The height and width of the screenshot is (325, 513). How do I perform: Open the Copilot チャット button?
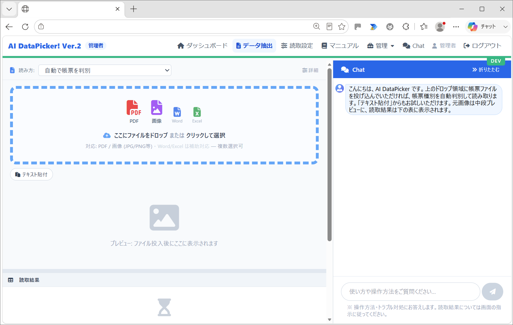pos(482,27)
